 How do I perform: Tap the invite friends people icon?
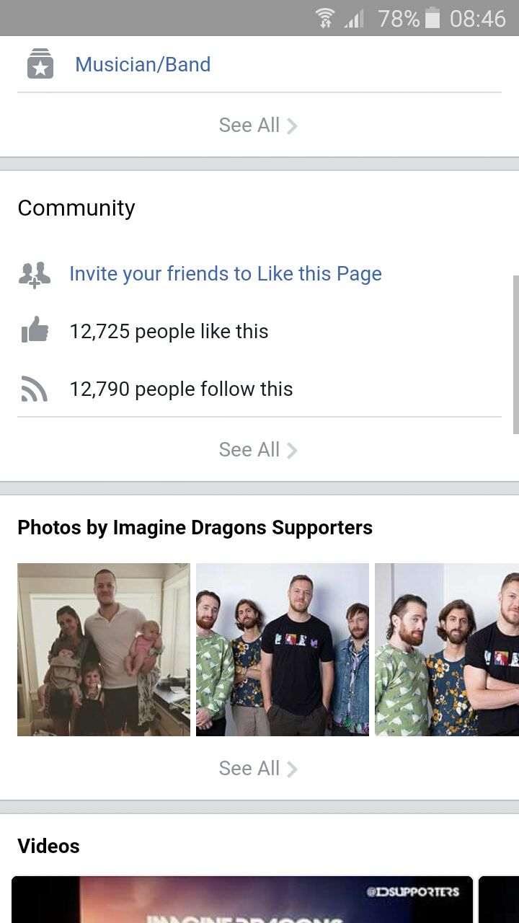(35, 275)
